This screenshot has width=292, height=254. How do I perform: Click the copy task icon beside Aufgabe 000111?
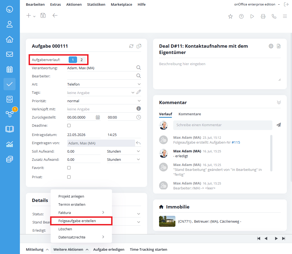[x=139, y=46]
